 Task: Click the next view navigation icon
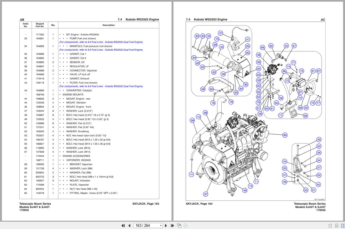186,225
